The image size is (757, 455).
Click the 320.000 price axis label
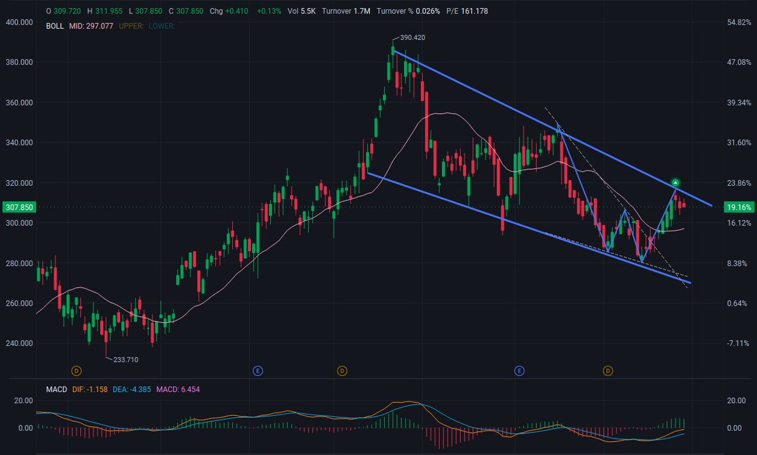point(20,183)
